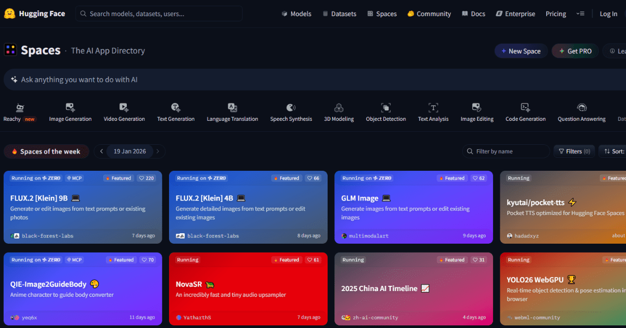Toggle the Spaces of the week filter
Screen dimensions: 626x328
point(46,151)
